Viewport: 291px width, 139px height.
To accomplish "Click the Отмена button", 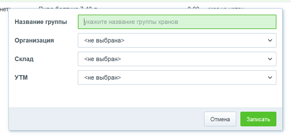I will pyautogui.click(x=220, y=119).
